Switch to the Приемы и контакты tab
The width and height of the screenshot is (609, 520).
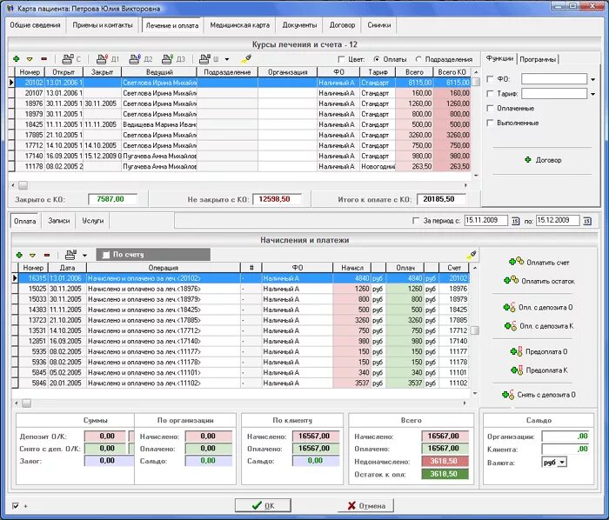pos(103,25)
